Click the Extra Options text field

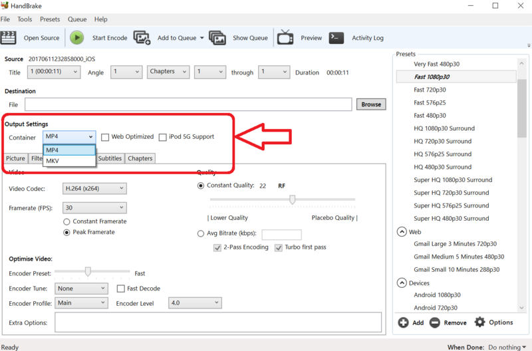click(x=218, y=322)
